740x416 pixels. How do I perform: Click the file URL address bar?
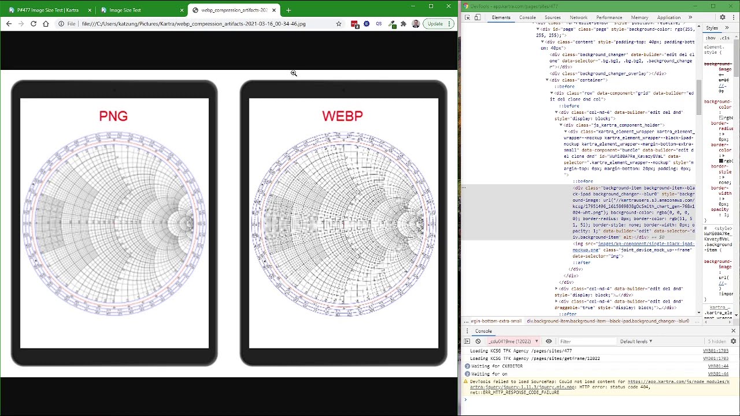[x=194, y=24]
